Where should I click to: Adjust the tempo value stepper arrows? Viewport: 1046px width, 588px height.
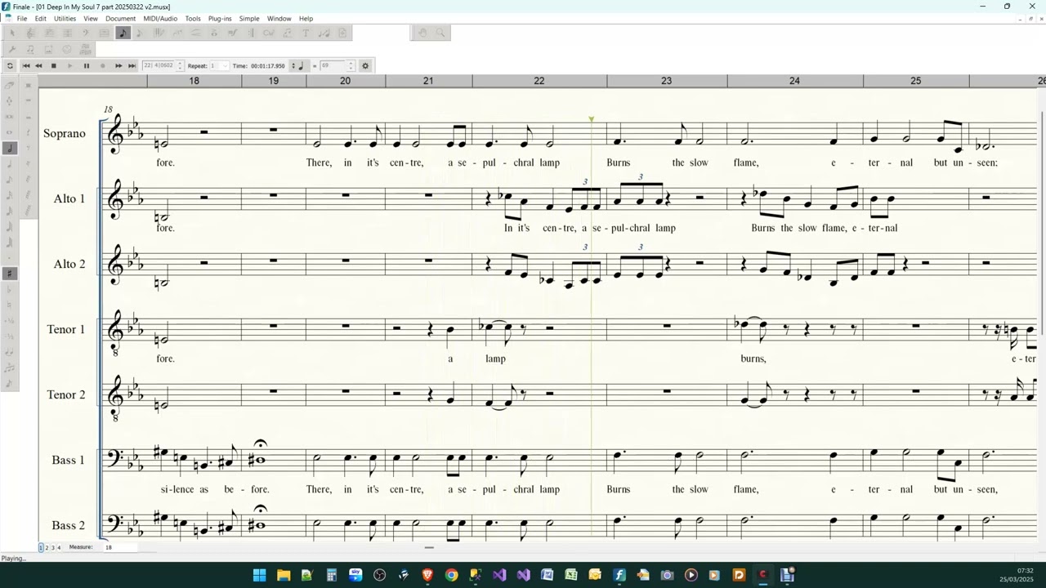(x=351, y=65)
